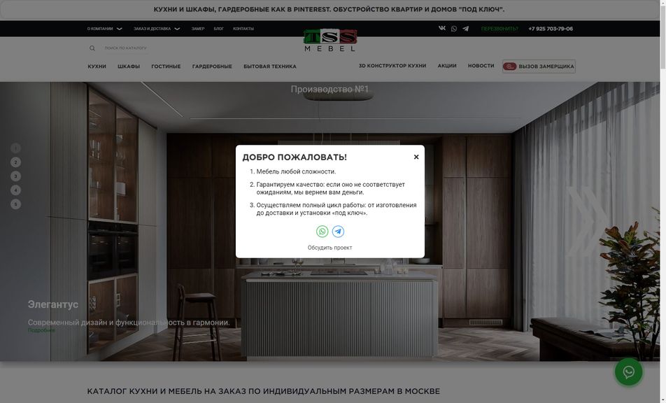The height and width of the screenshot is (403, 666).
Task: Open WhatsApp chat from the welcome popup
Action: point(323,232)
